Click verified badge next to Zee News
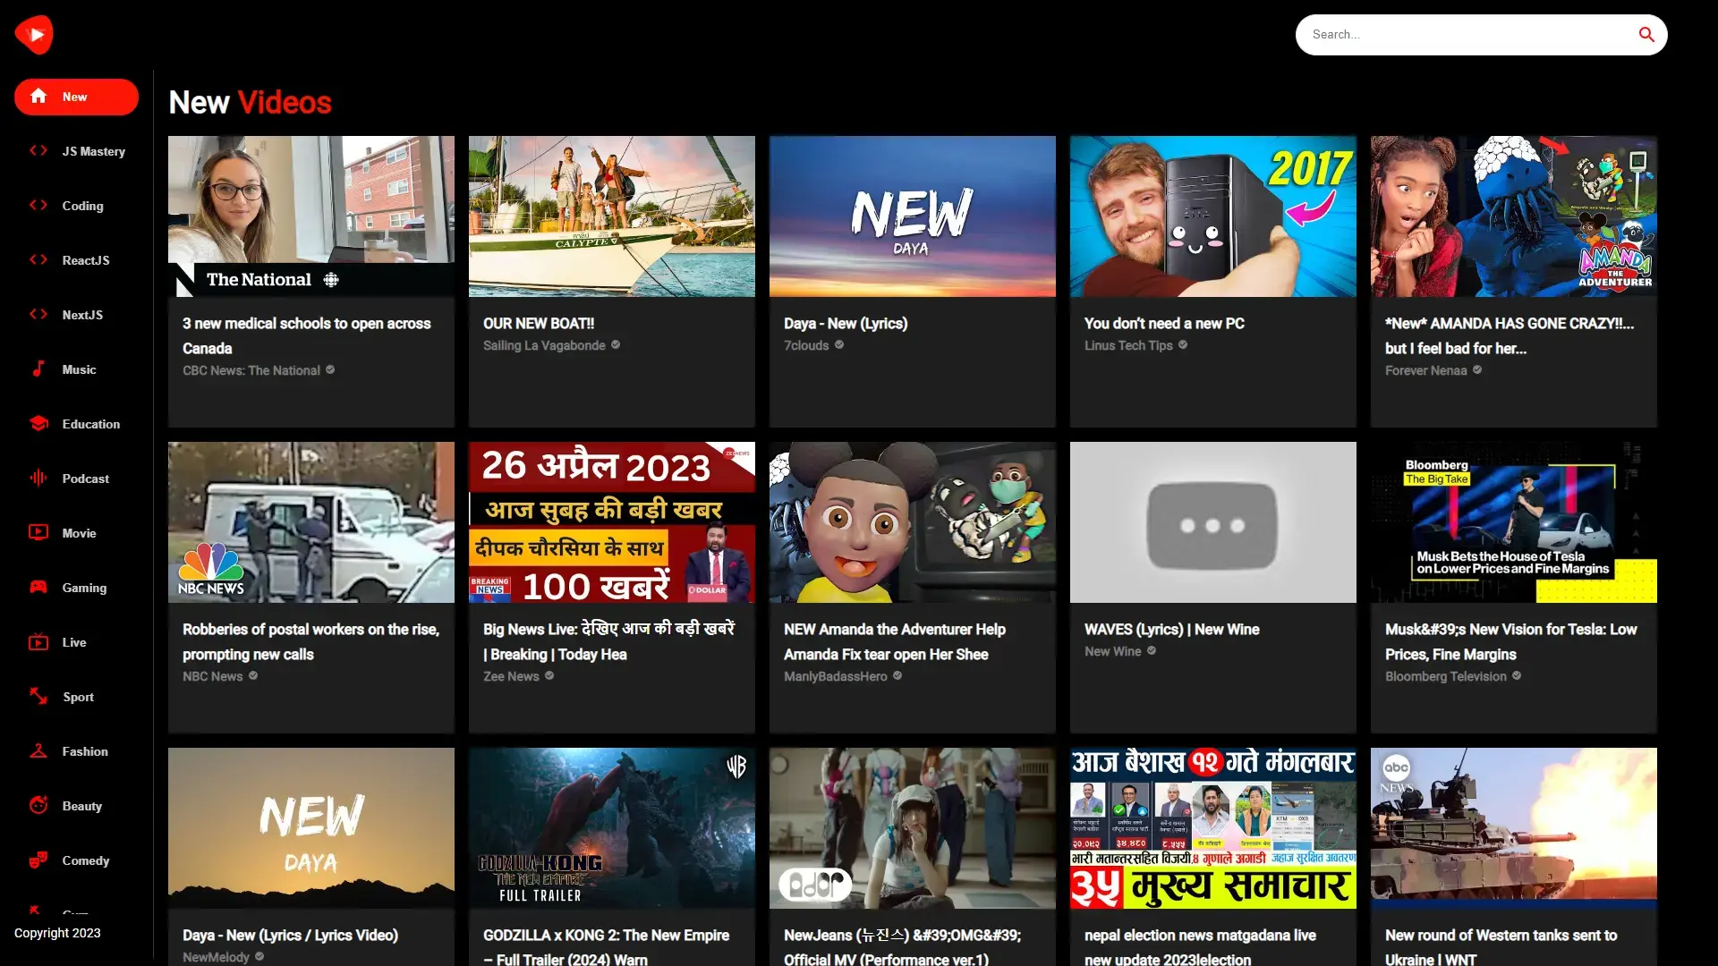This screenshot has height=966, width=1718. pyautogui.click(x=549, y=675)
